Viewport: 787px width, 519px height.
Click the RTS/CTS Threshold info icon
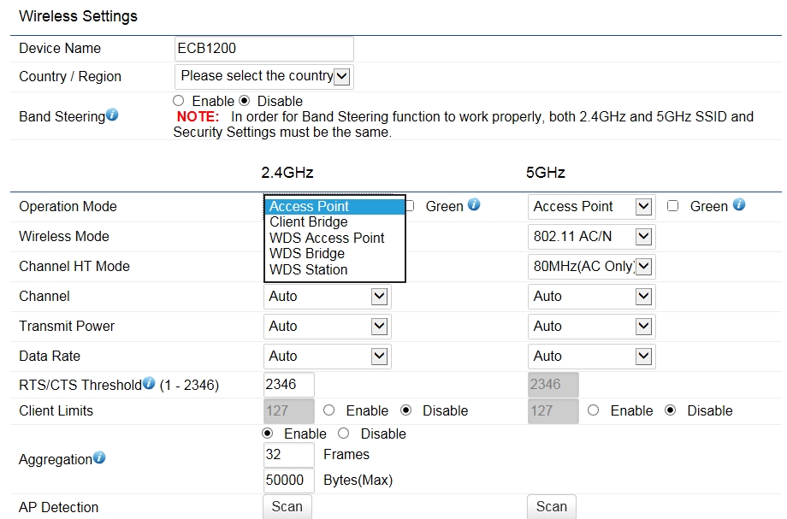coord(149,384)
